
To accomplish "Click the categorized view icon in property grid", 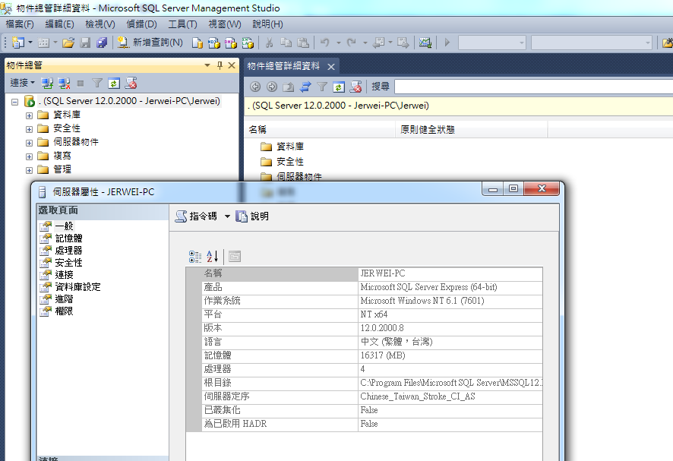I will [195, 257].
